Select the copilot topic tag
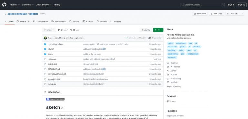Viewport: 248px width, 119px height. [x=181, y=50]
